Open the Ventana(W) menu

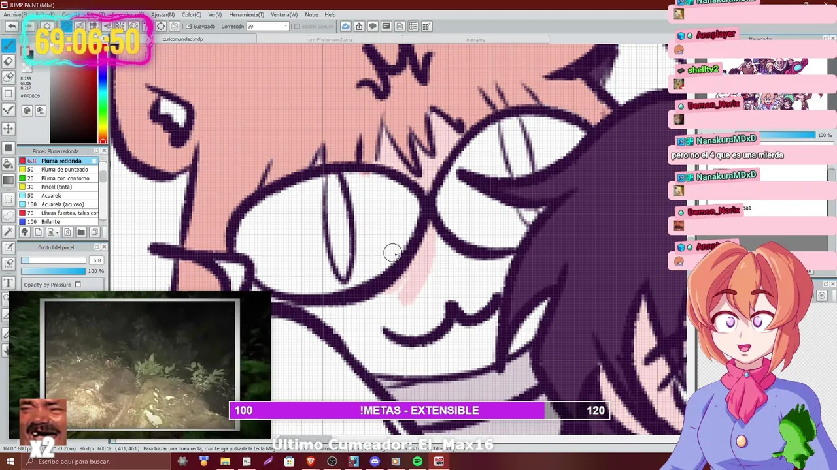click(284, 14)
